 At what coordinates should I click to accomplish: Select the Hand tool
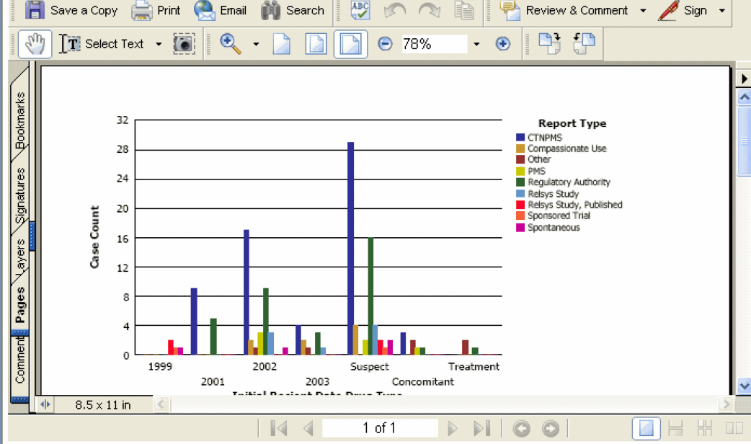click(35, 44)
